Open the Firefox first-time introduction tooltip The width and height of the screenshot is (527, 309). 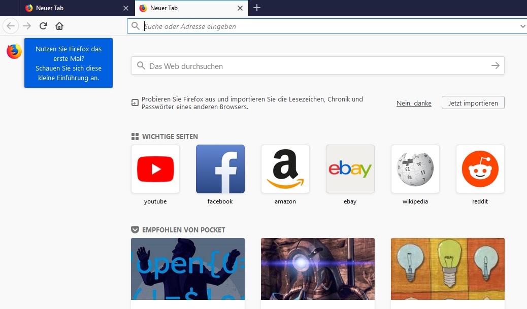[x=69, y=63]
